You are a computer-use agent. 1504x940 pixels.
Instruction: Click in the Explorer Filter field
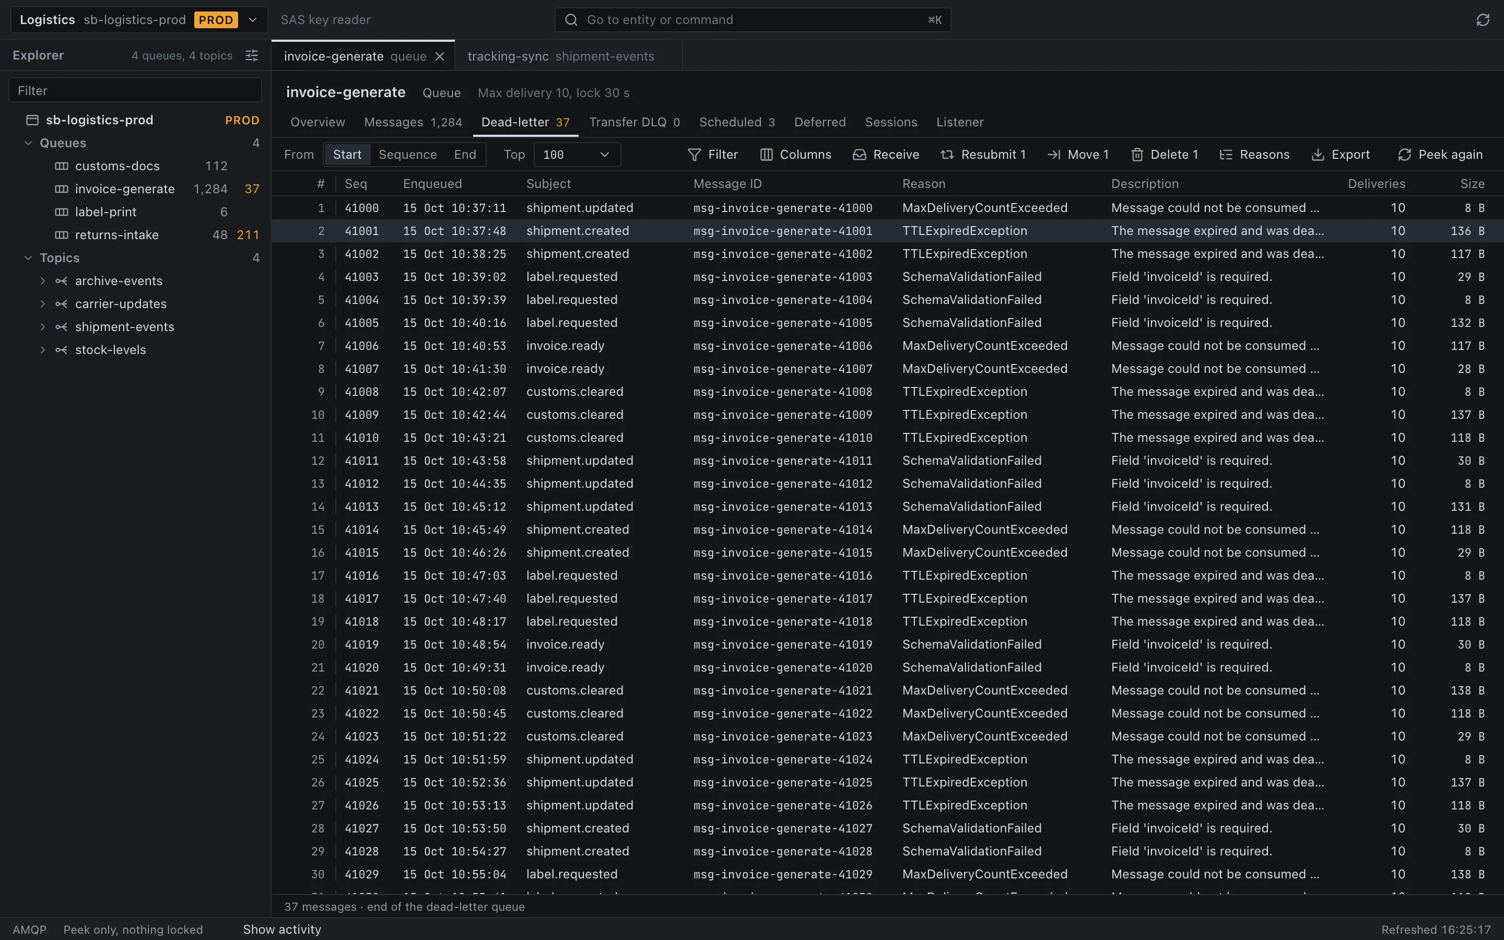[135, 91]
